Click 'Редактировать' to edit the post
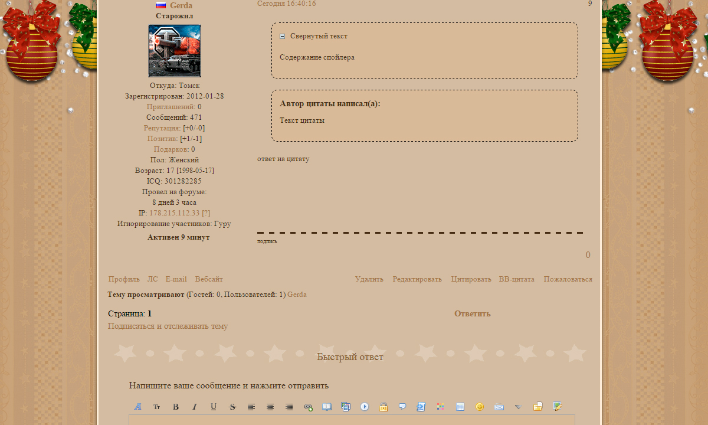Viewport: 708px width, 425px height. (417, 279)
